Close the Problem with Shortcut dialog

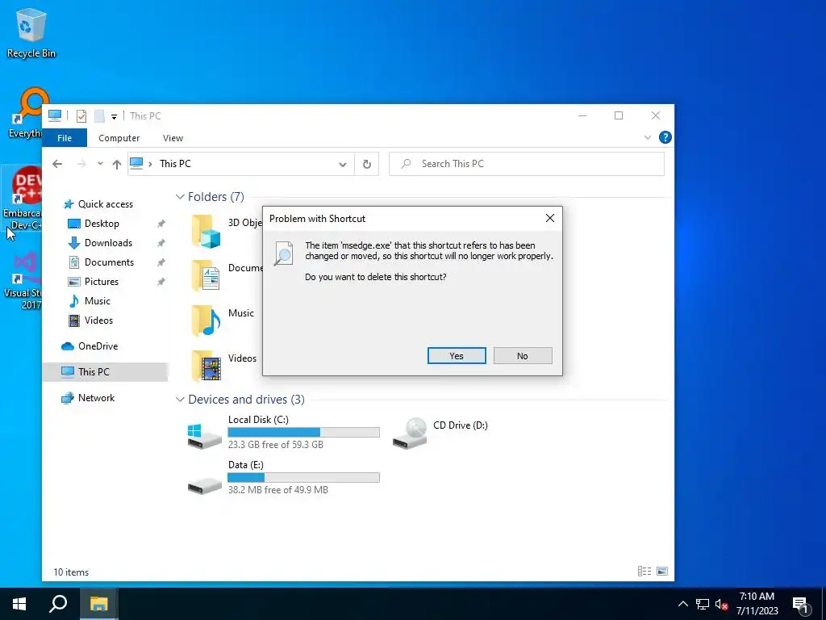[x=550, y=218]
